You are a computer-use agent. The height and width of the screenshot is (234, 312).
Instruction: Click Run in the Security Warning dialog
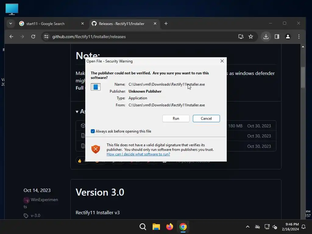tap(176, 119)
